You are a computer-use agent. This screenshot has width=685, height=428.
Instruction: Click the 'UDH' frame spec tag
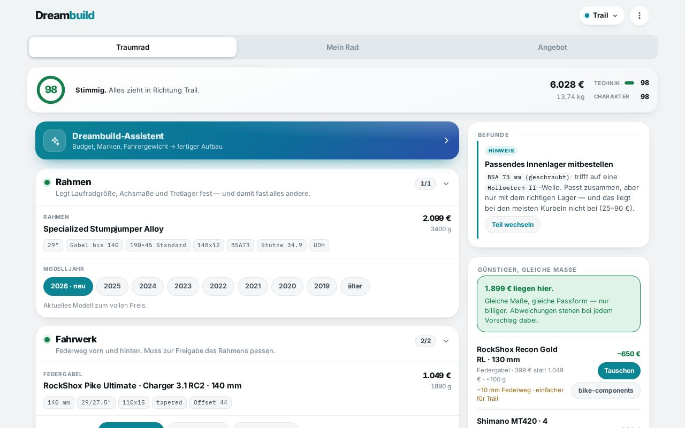[x=319, y=246]
